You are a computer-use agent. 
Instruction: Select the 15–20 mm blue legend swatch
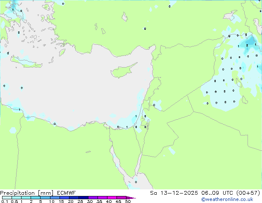[x=64, y=198]
